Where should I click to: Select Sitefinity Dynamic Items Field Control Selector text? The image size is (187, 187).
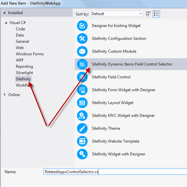(132, 64)
